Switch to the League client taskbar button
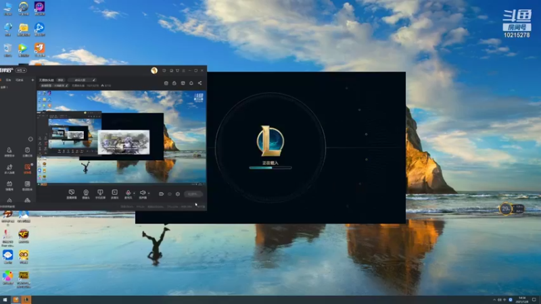 pos(26,300)
